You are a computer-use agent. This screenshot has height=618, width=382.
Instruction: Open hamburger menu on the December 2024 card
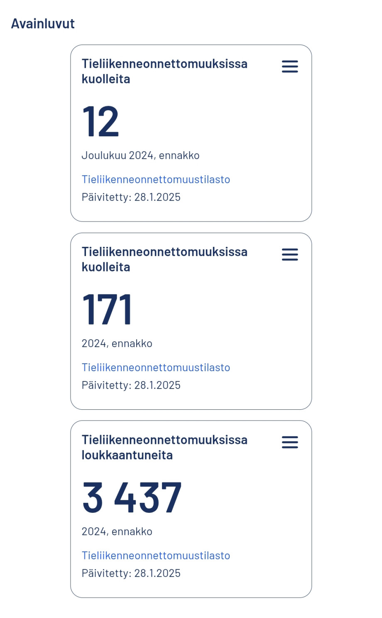290,66
